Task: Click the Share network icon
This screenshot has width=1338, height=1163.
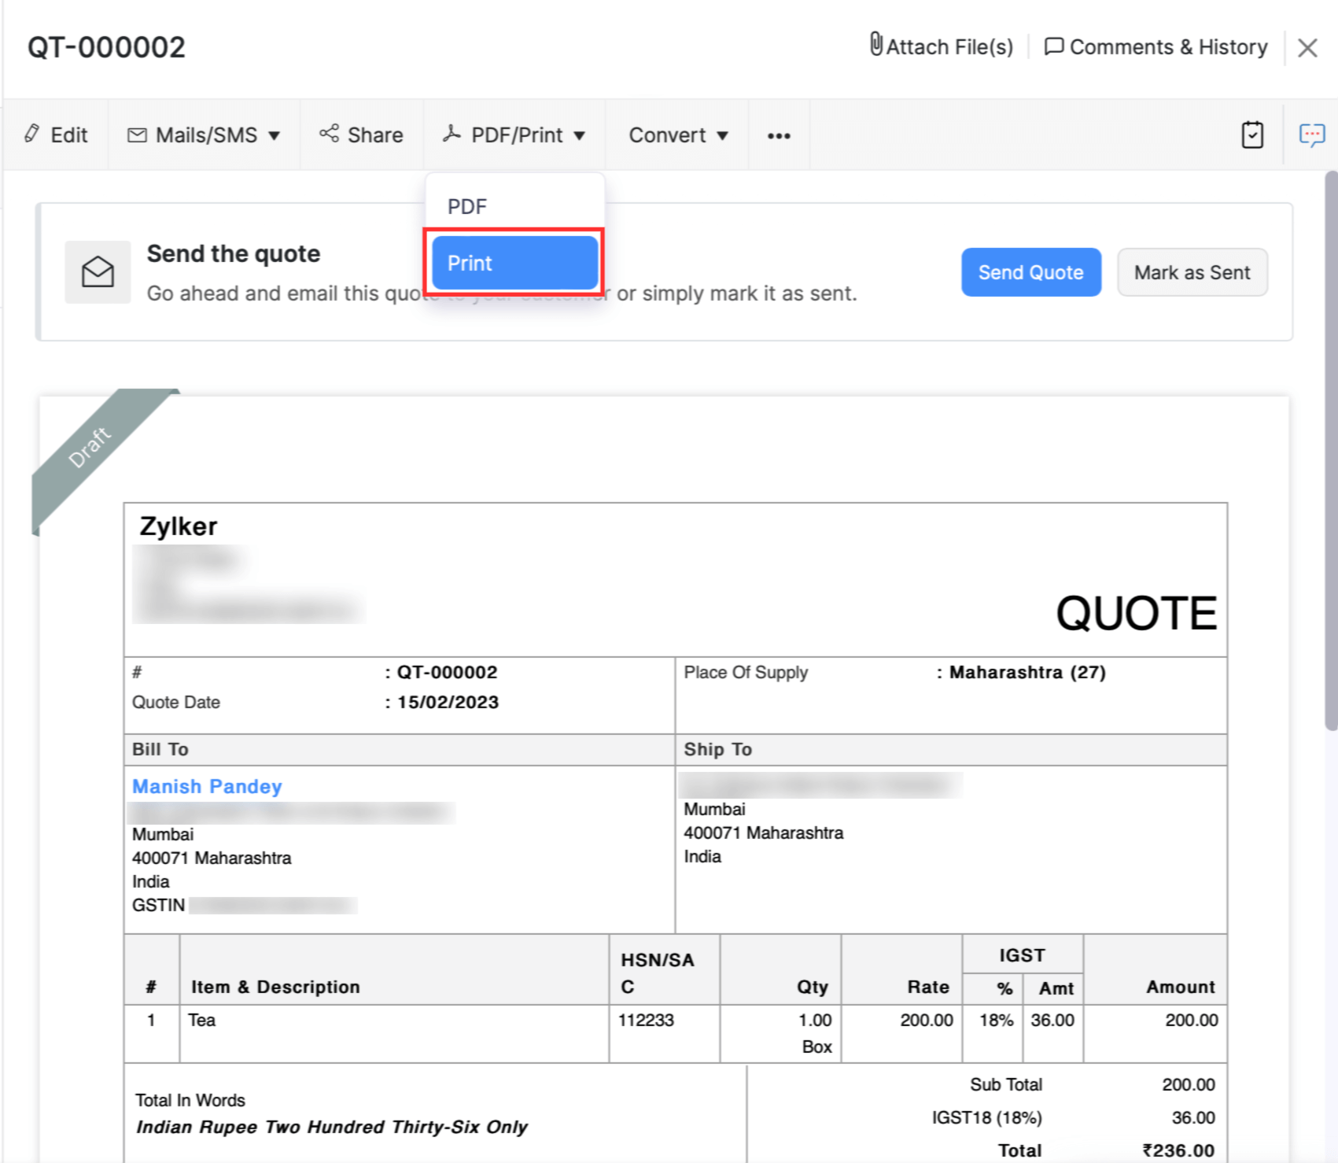Action: click(329, 134)
